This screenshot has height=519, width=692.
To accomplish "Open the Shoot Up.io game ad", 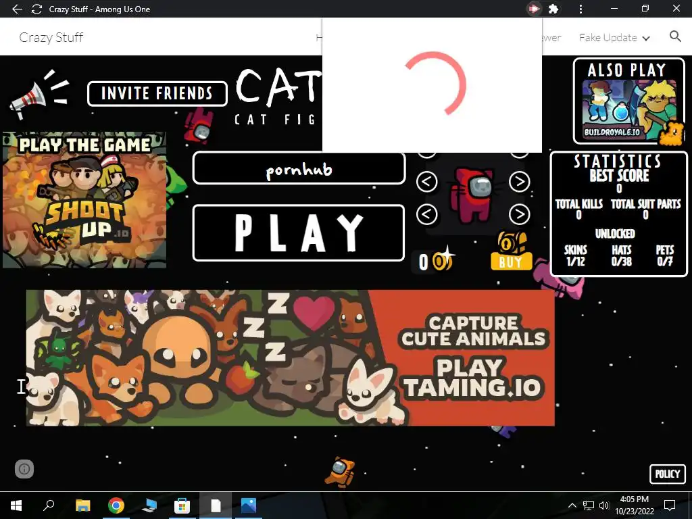I will point(84,200).
